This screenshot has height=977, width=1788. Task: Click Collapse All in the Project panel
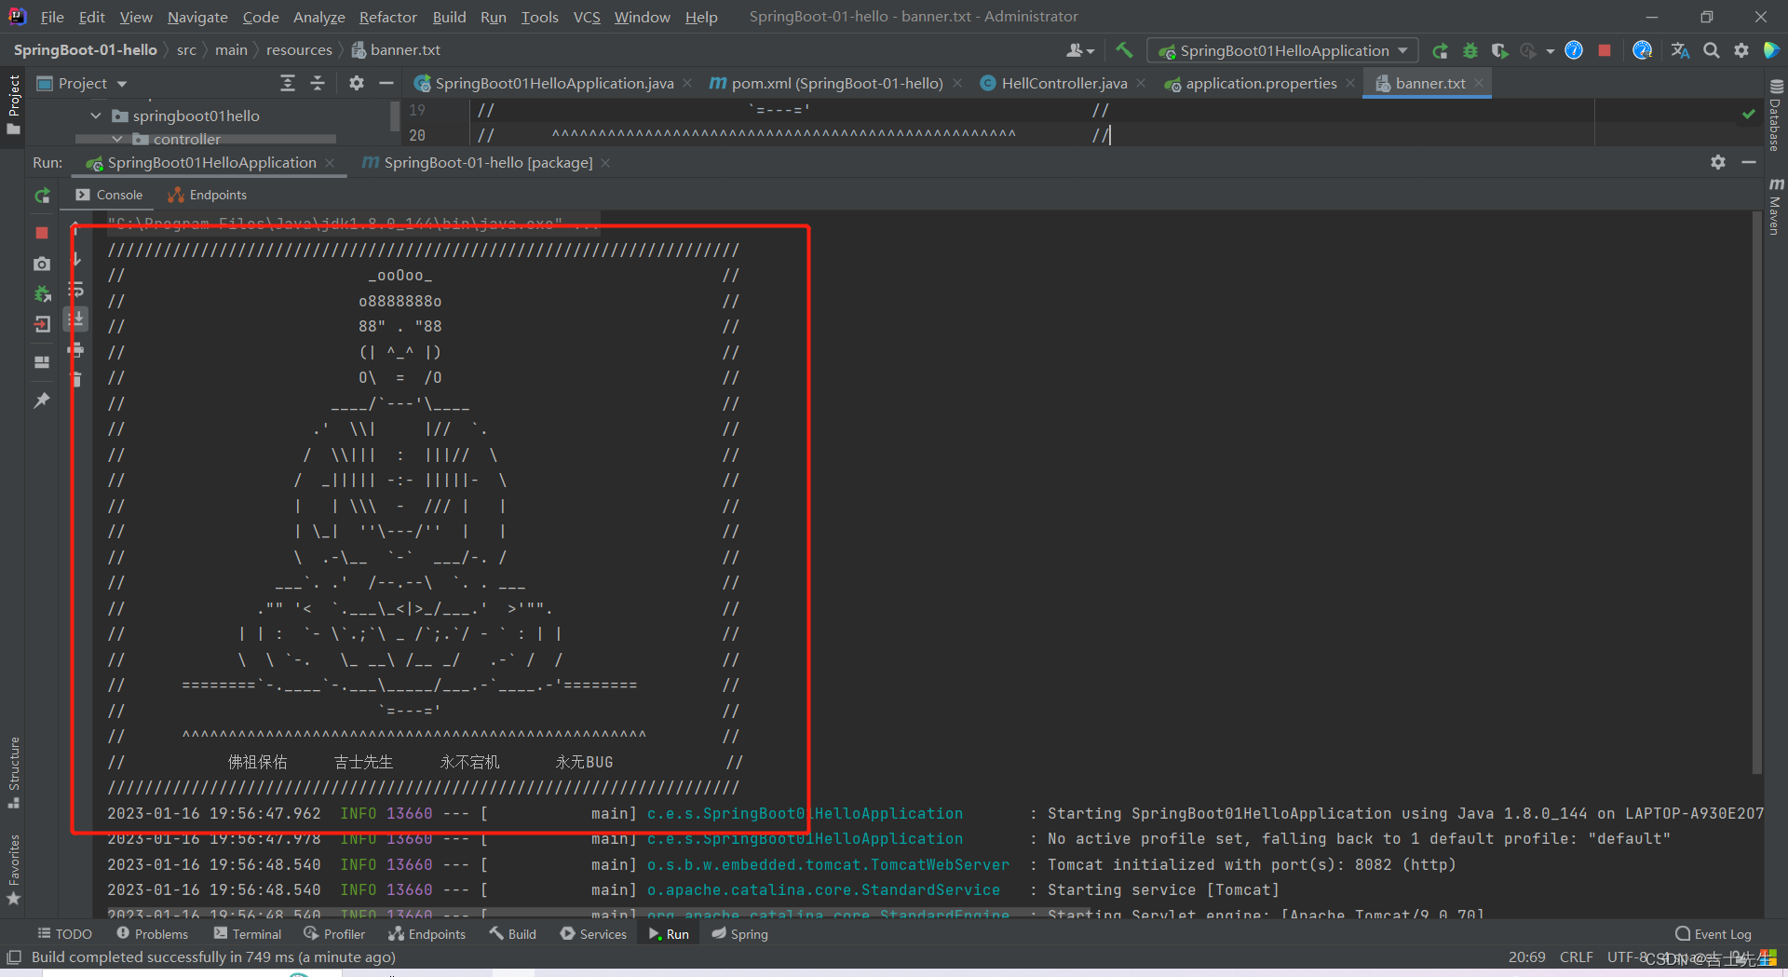pos(318,83)
